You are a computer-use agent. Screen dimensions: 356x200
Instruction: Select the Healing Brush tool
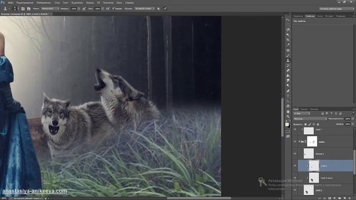[288, 51]
